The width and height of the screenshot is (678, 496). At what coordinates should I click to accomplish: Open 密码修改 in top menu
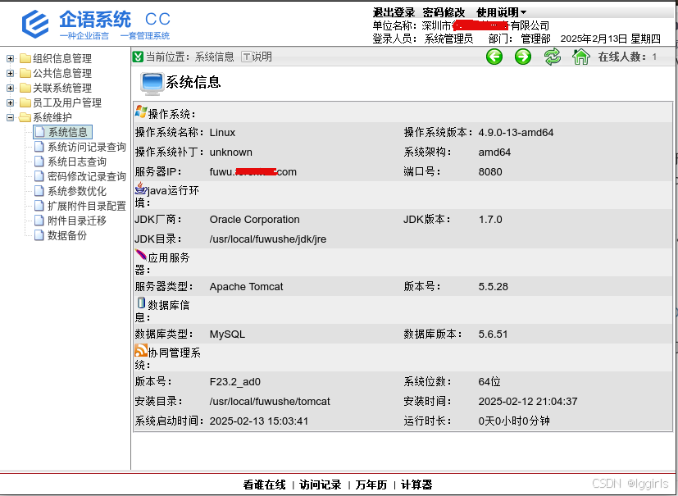[444, 12]
